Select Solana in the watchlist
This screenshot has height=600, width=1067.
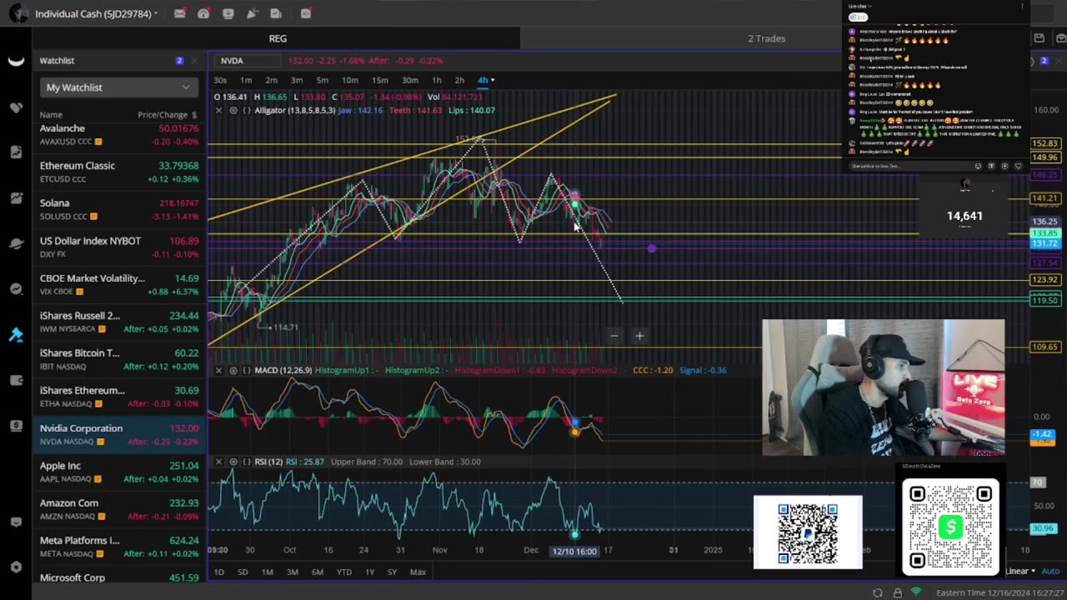tap(118, 209)
